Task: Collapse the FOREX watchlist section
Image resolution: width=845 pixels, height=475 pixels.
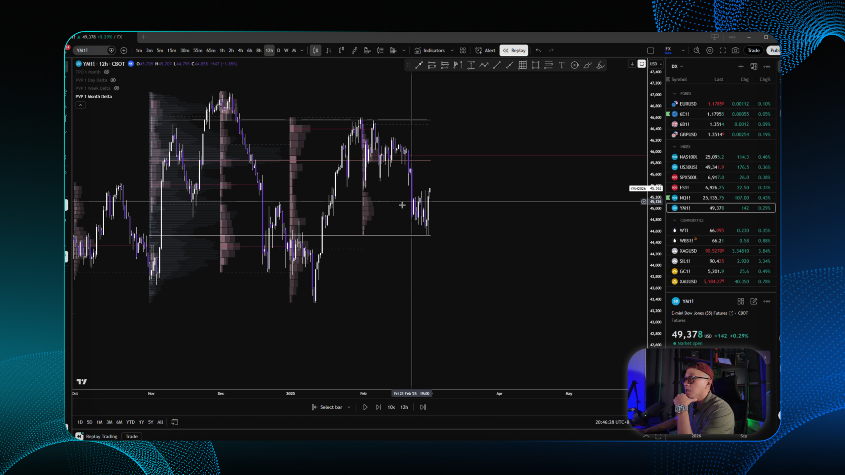Action: 675,94
